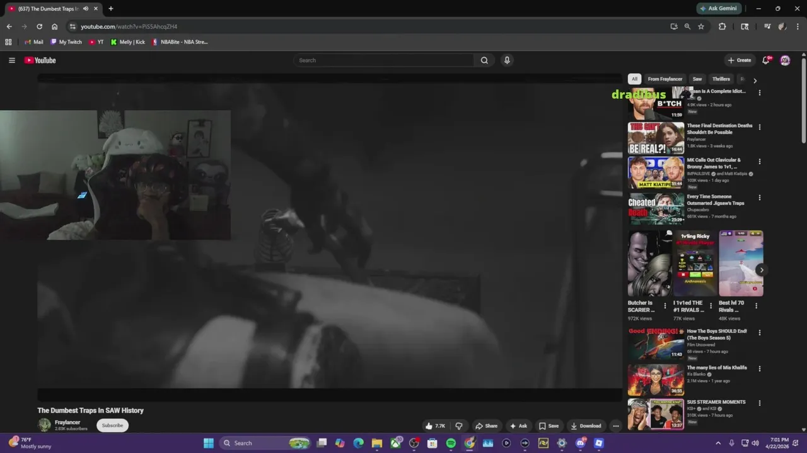Image resolution: width=807 pixels, height=453 pixels.
Task: Bookmark this page with star icon
Action: click(x=701, y=26)
